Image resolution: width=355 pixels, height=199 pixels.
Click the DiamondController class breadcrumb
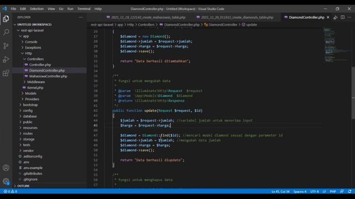click(221, 24)
